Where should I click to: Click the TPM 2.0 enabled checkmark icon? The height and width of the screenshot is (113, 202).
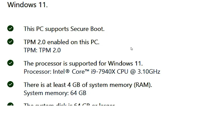(10, 42)
